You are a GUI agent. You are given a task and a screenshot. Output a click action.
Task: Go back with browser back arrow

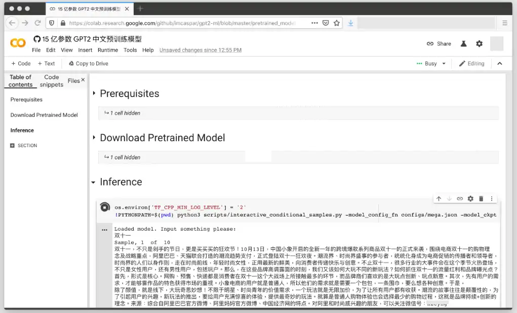point(12,23)
